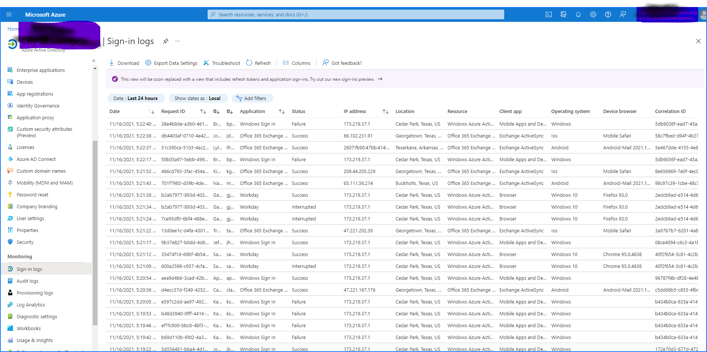This screenshot has width=707, height=352.
Task: Click the Password reset key icon
Action: click(x=10, y=195)
